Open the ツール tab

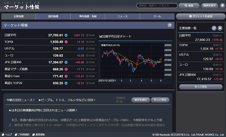pos(157,16)
